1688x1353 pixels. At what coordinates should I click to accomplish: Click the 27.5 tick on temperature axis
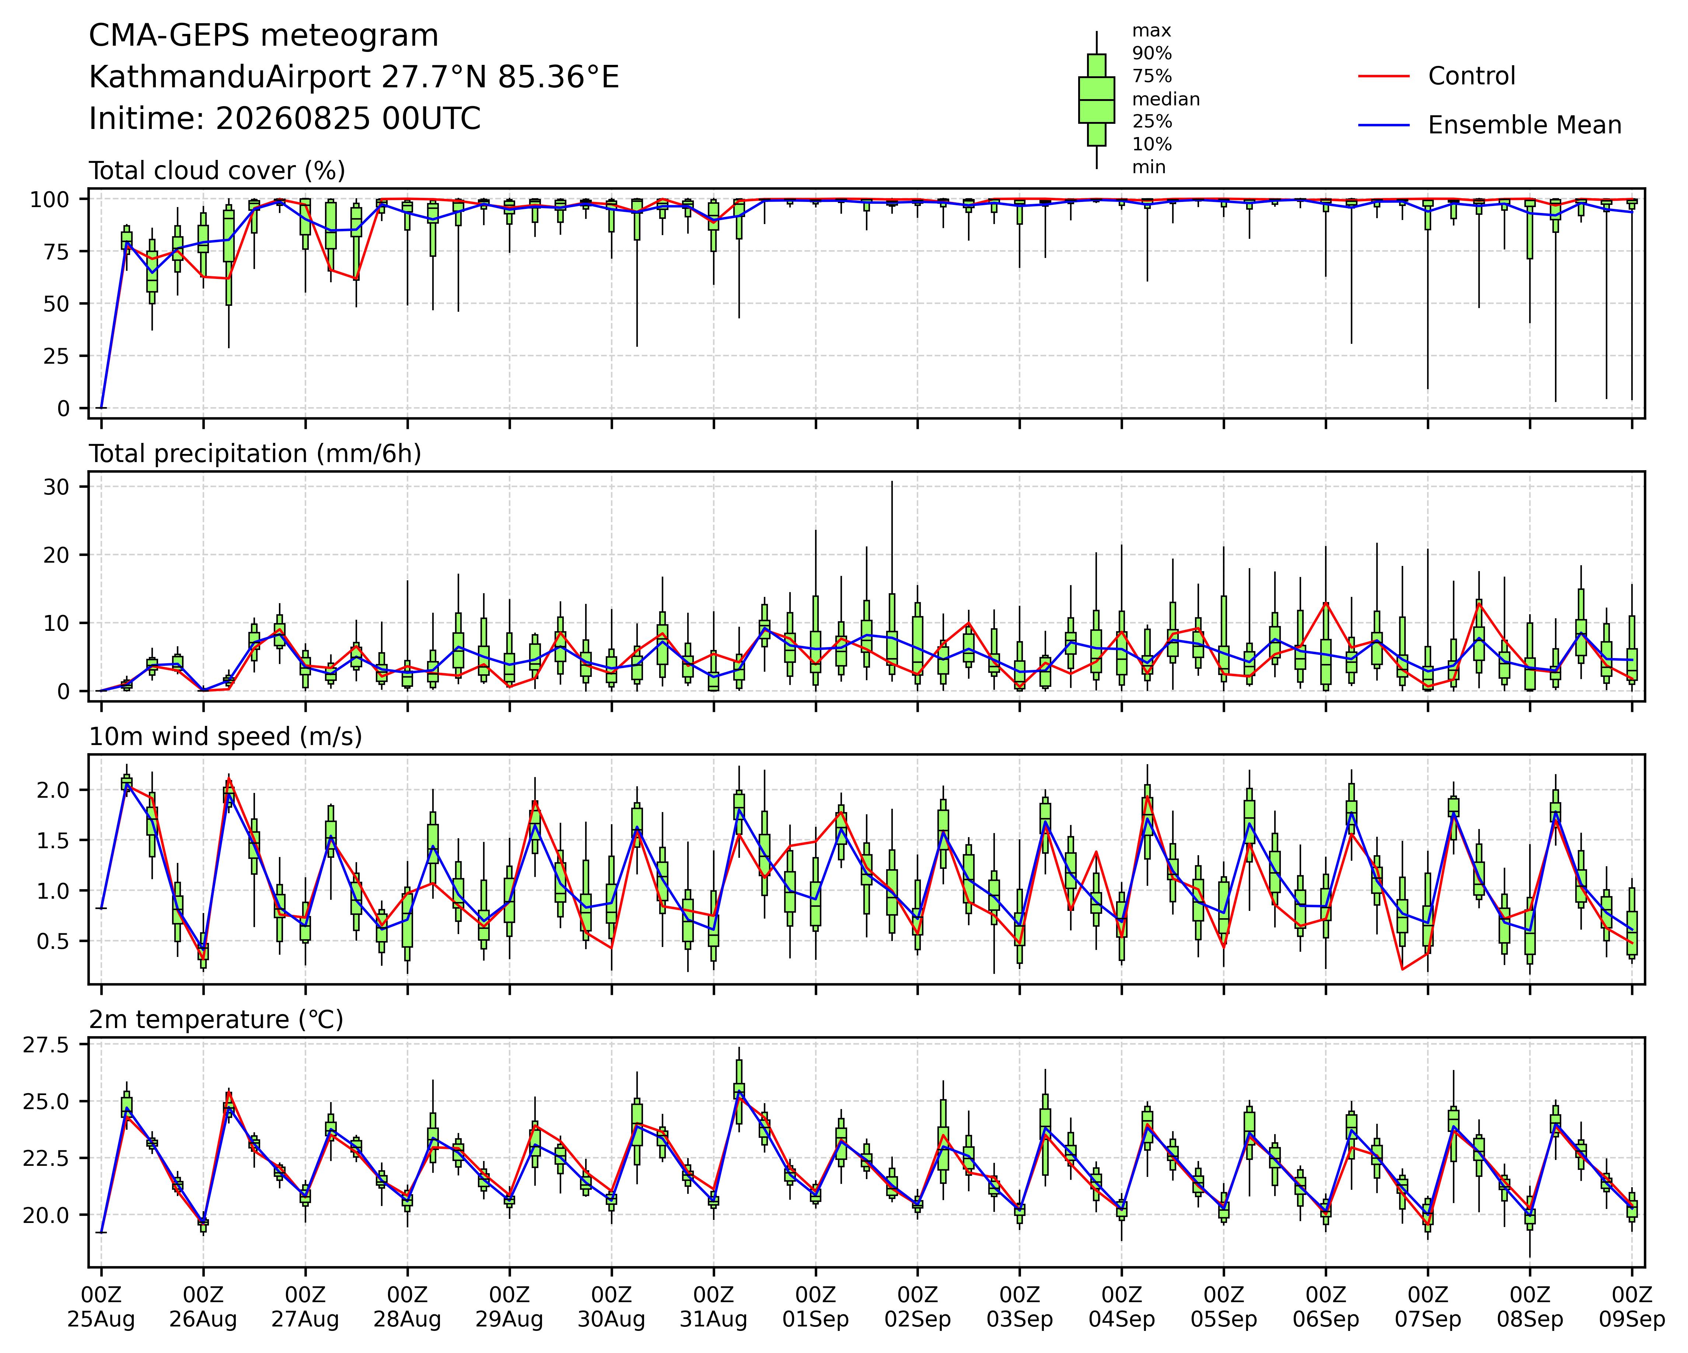(x=48, y=1045)
